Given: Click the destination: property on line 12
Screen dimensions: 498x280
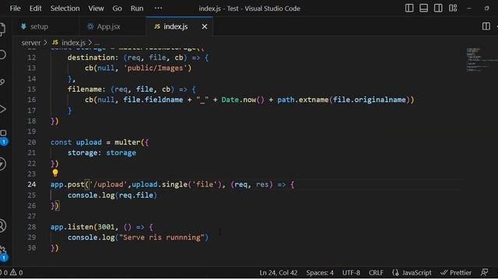Looking at the screenshot, I should coord(93,58).
